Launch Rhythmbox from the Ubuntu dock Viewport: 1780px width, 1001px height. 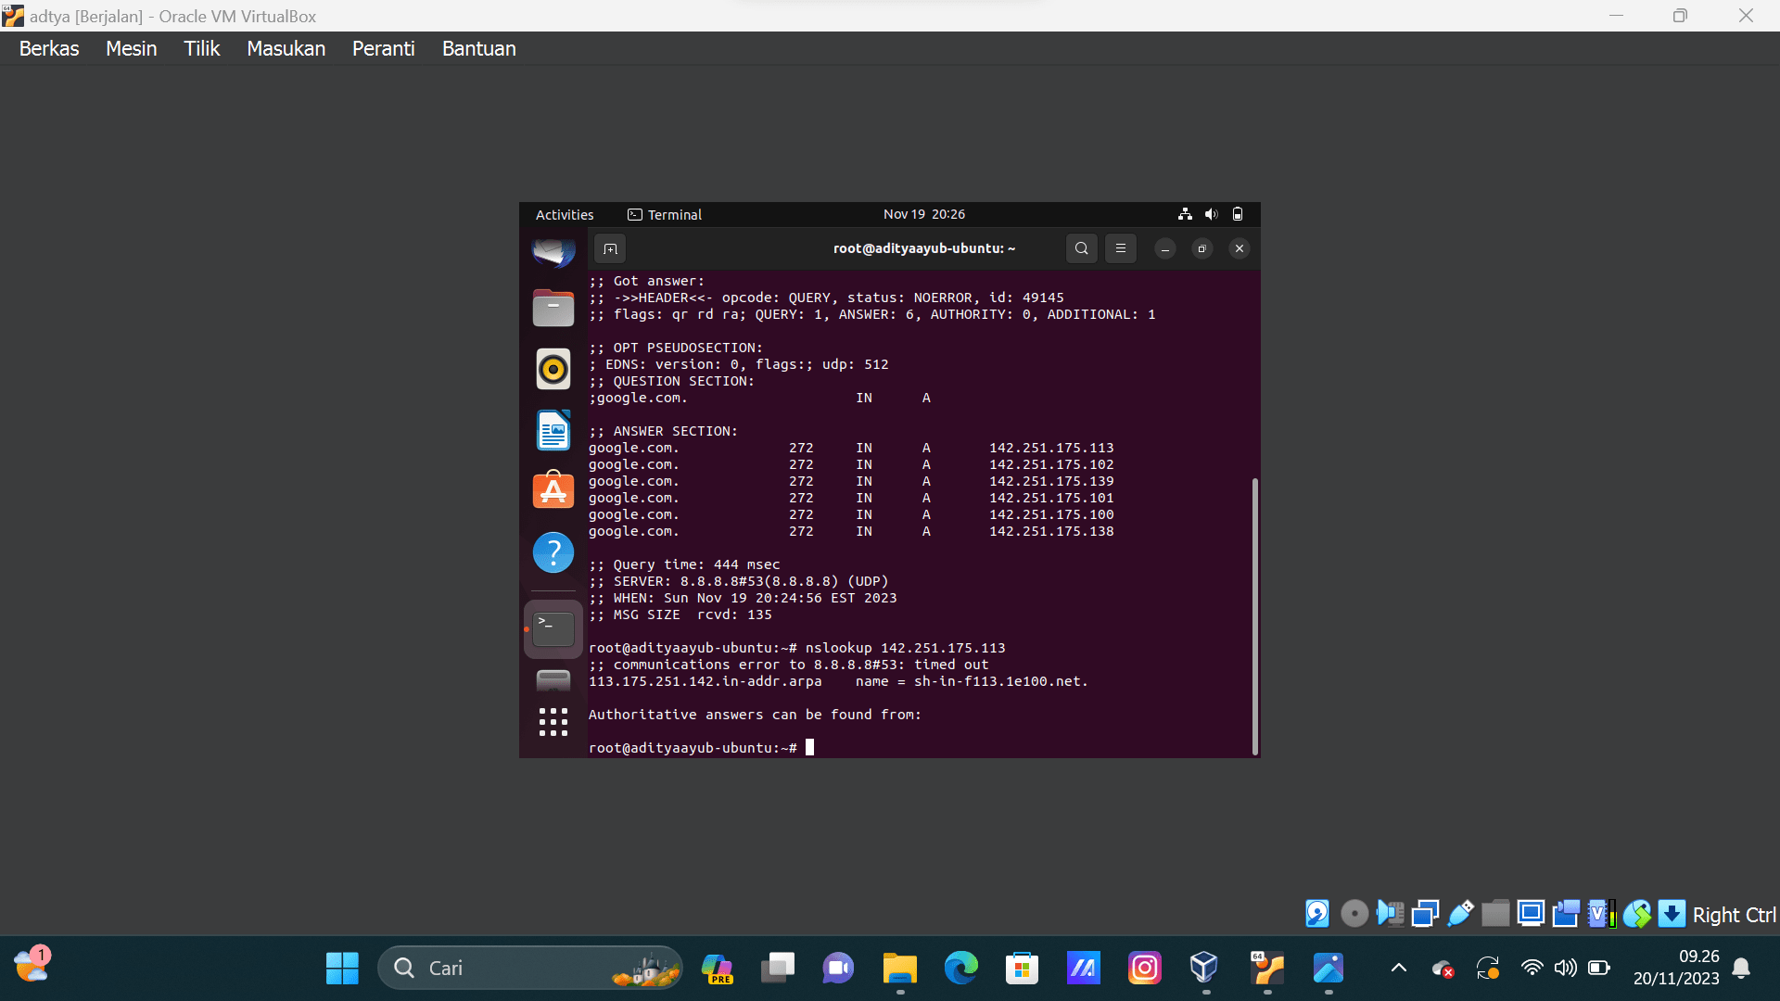[553, 369]
